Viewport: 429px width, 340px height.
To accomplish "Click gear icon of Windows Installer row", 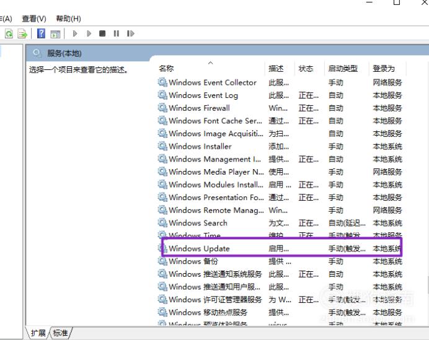I will [162, 146].
